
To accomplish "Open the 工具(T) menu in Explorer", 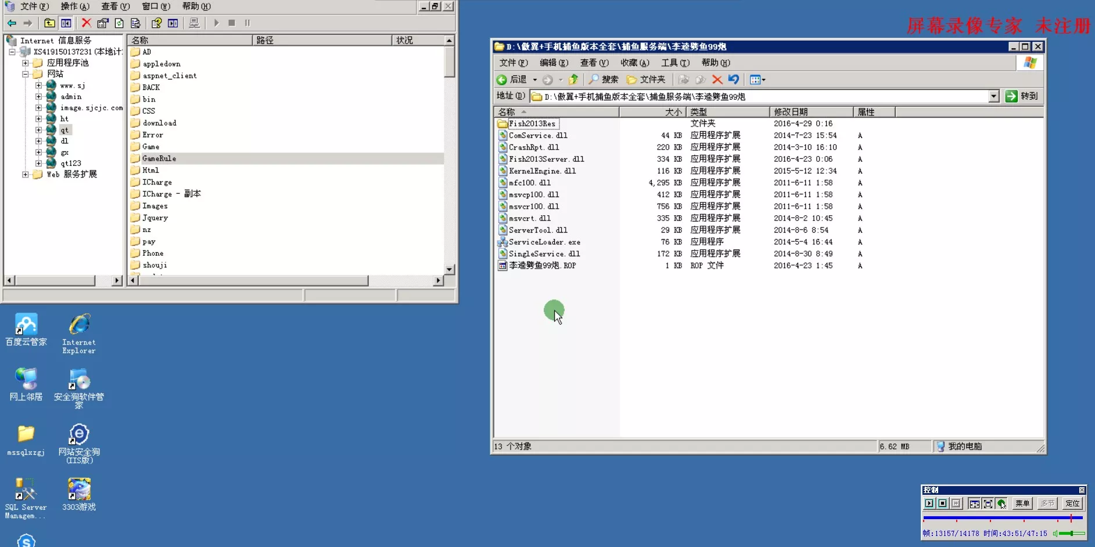I will tap(675, 63).
